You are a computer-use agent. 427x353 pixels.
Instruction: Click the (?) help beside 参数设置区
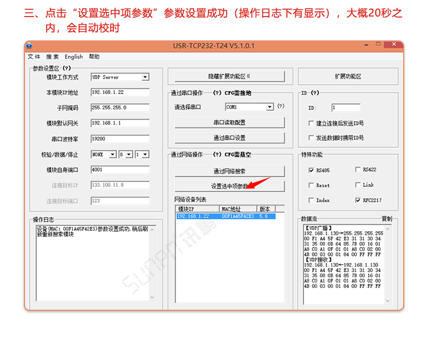[67, 68]
